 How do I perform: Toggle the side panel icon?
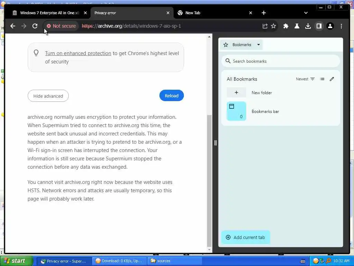[319, 26]
